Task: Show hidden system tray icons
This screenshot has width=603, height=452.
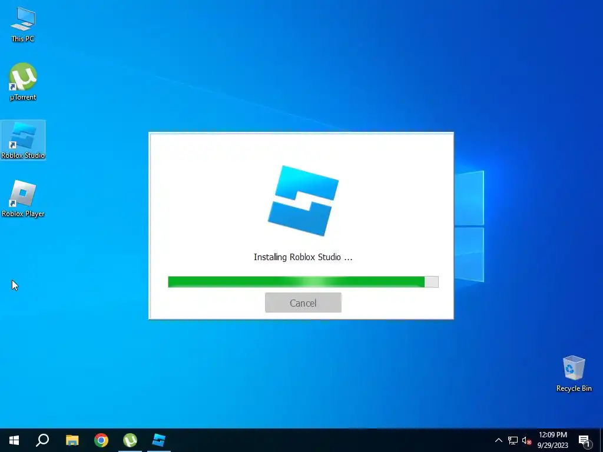Action: point(498,440)
